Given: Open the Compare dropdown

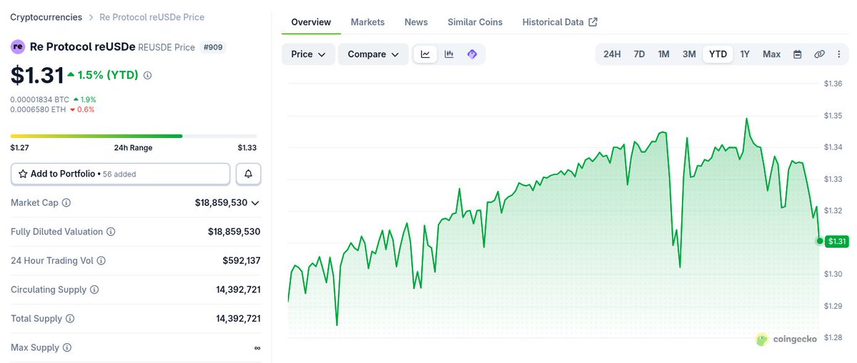Looking at the screenshot, I should coord(373,54).
